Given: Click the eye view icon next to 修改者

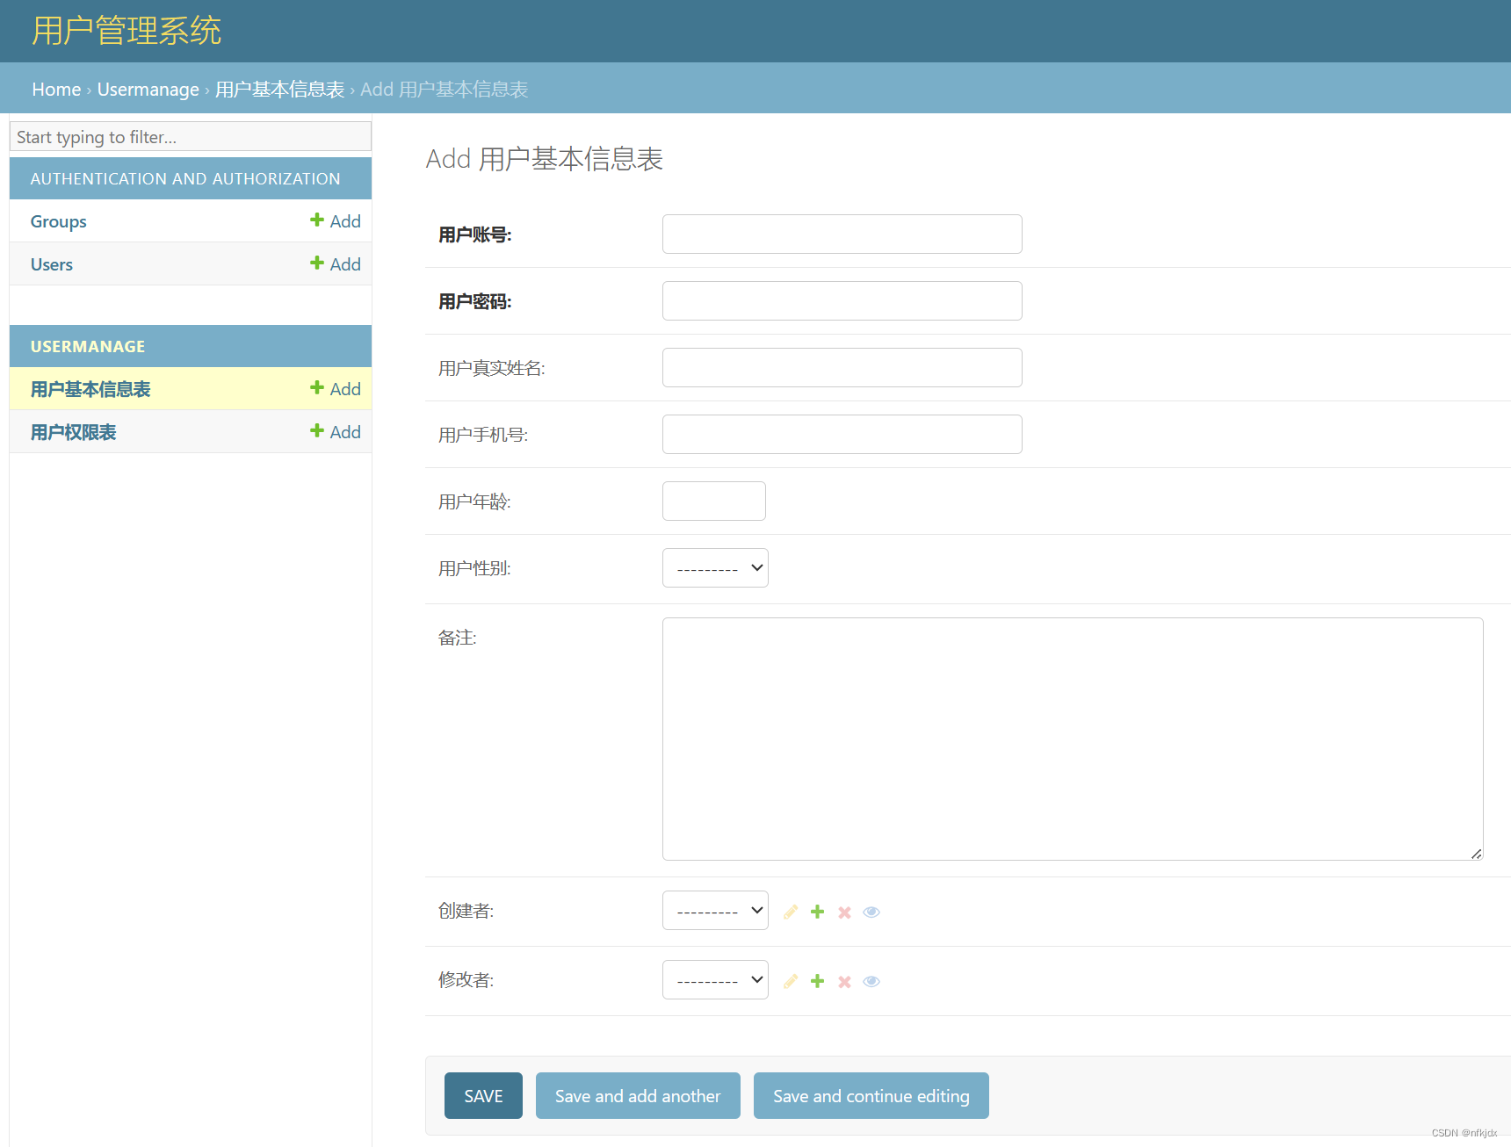Looking at the screenshot, I should click(871, 980).
